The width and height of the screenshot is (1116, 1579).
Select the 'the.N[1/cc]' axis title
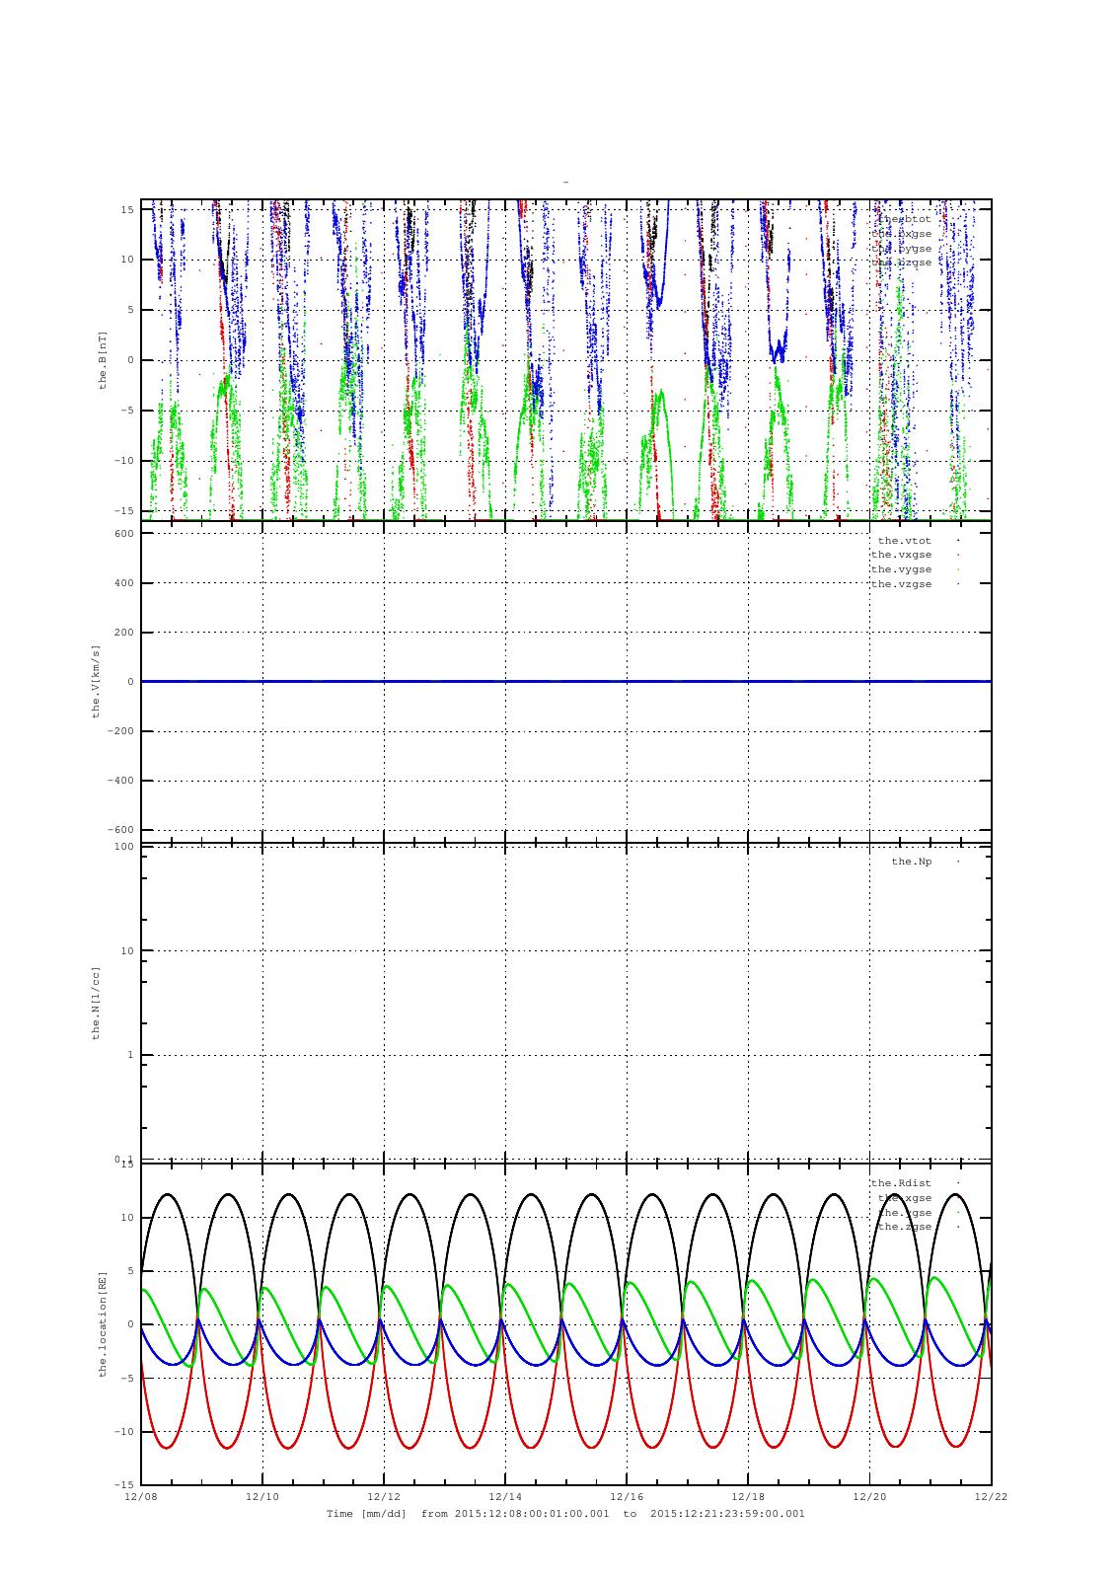[x=96, y=1002]
